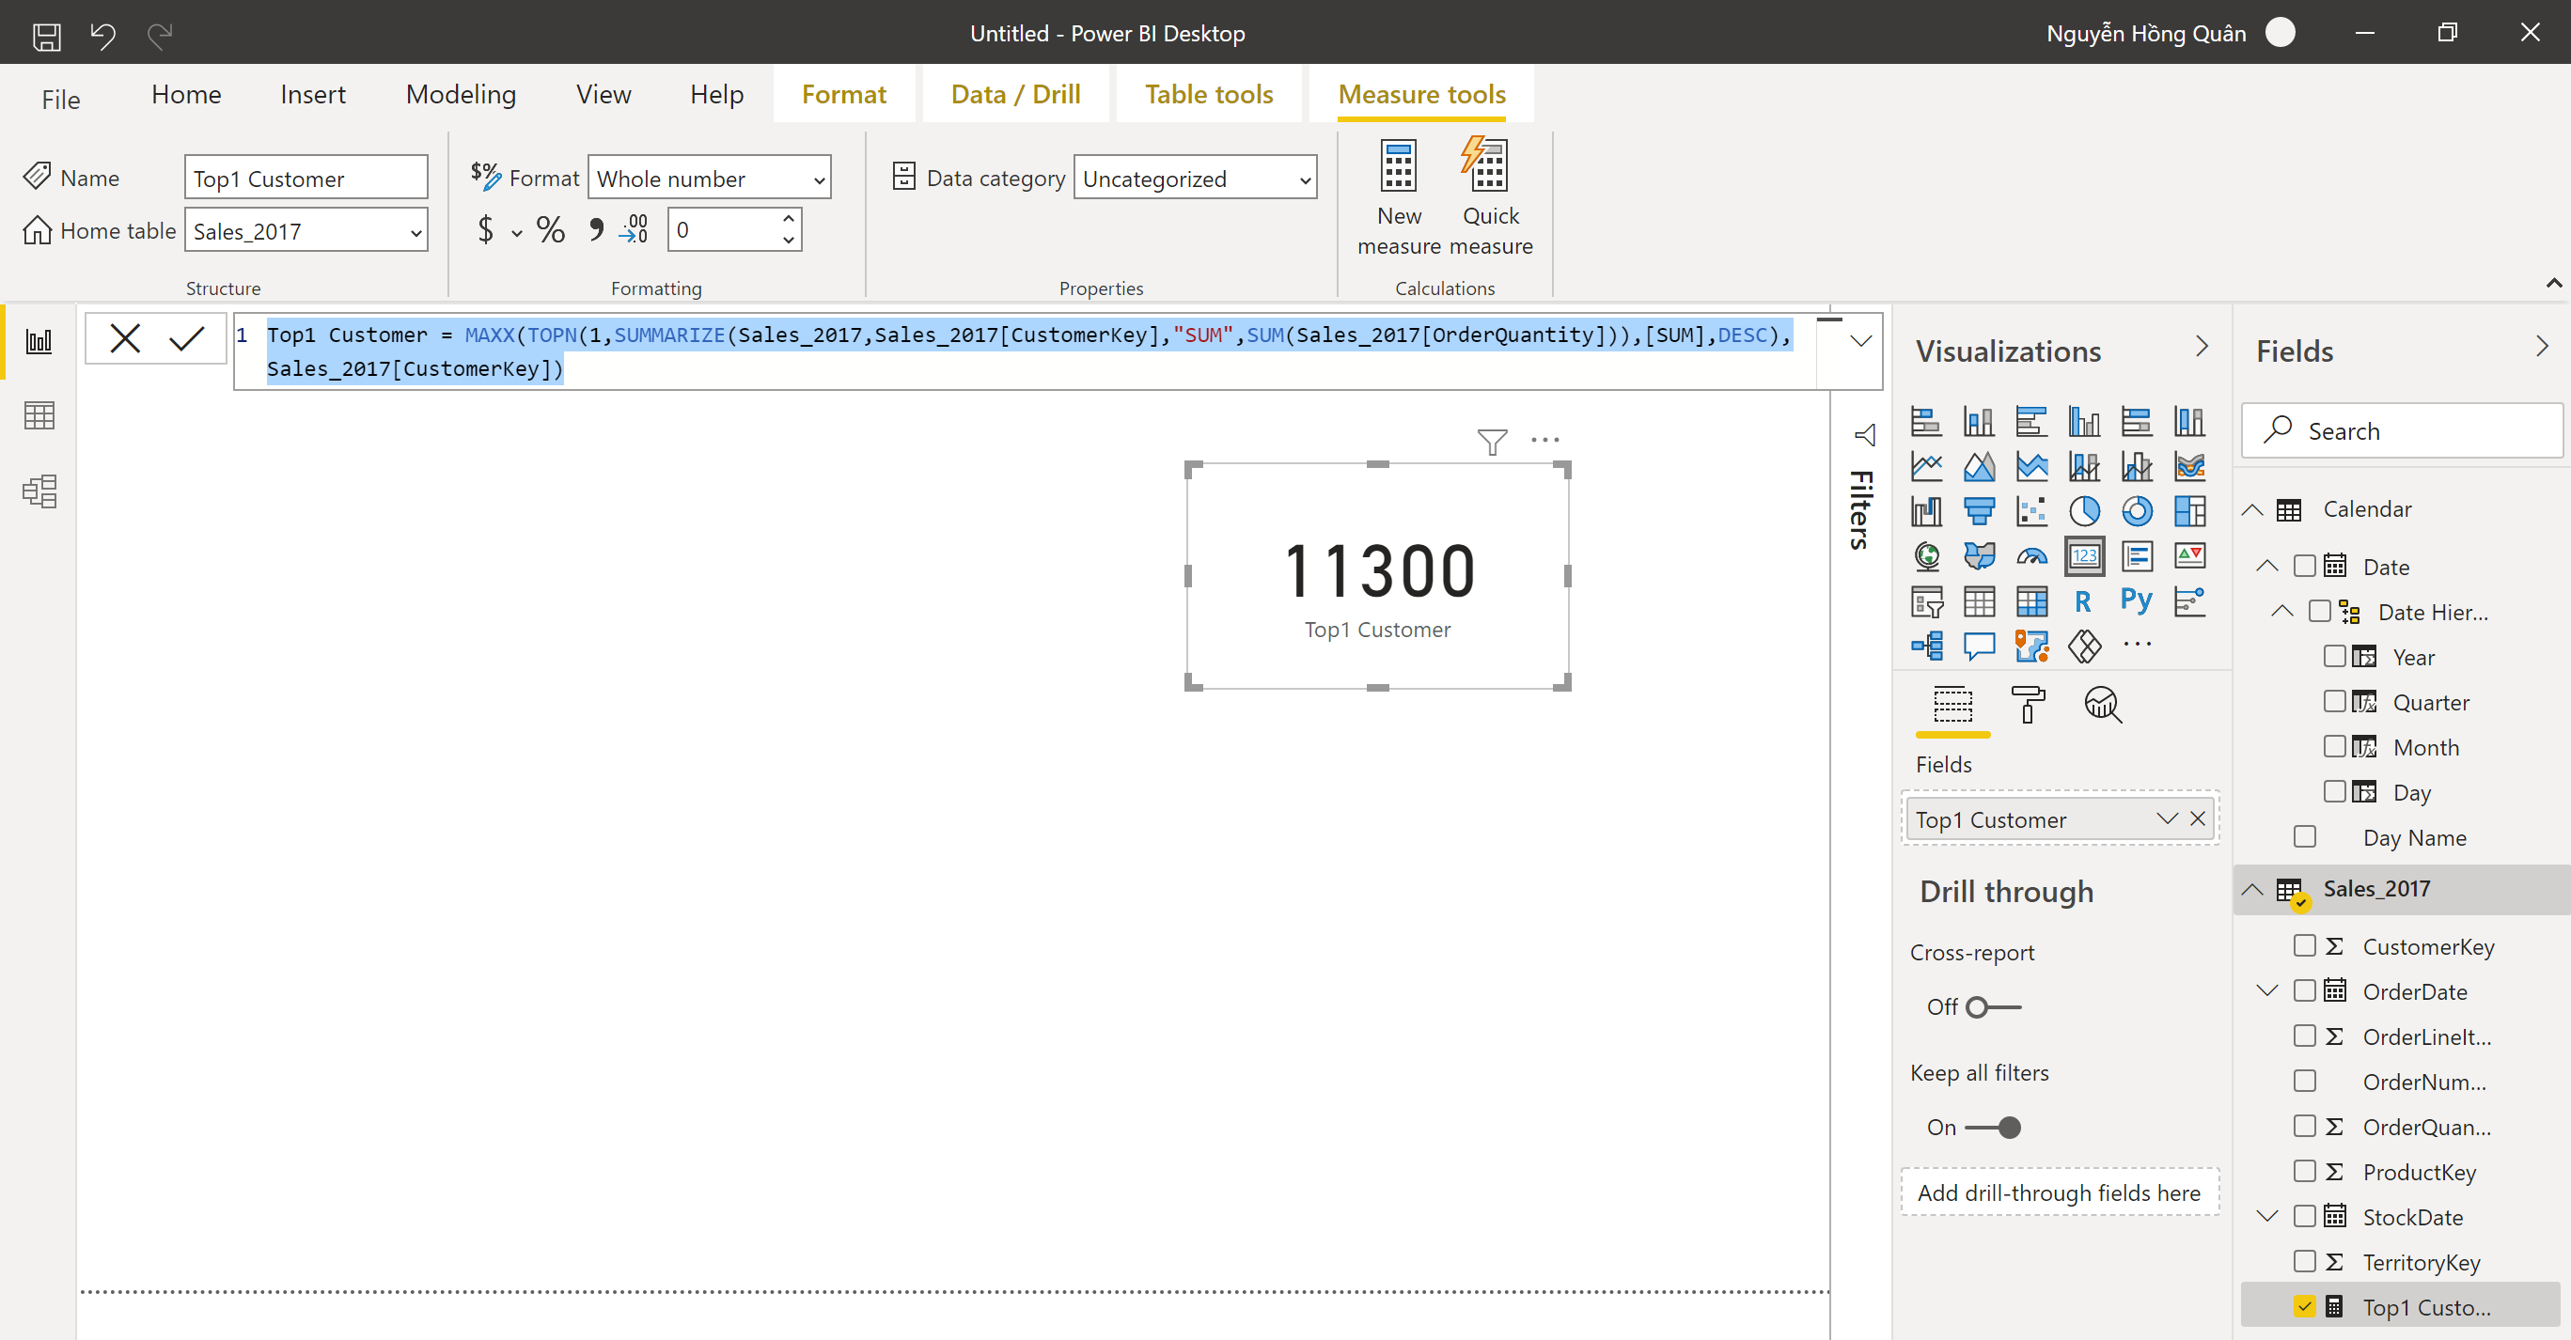Viewport: 2571px width, 1340px height.
Task: Switch to Model view in left sidebar
Action: [x=39, y=490]
